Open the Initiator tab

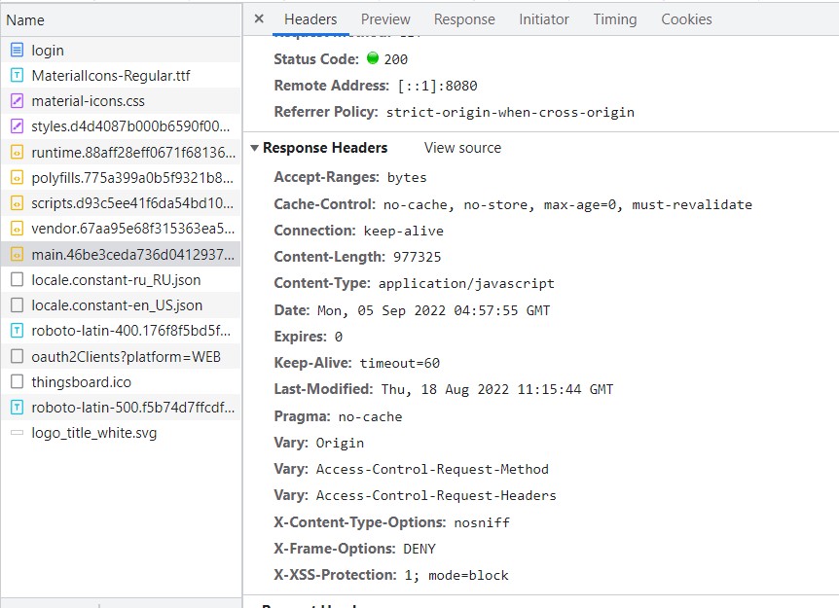click(544, 18)
